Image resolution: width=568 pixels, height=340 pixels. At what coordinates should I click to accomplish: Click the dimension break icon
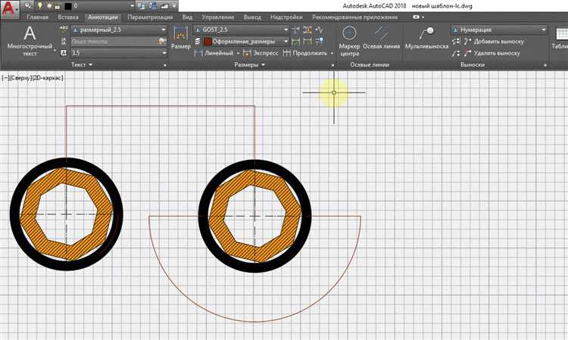tap(295, 30)
